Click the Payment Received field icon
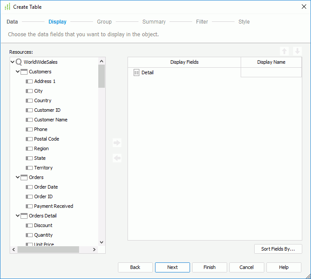The height and width of the screenshot is (279, 311). (x=29, y=206)
